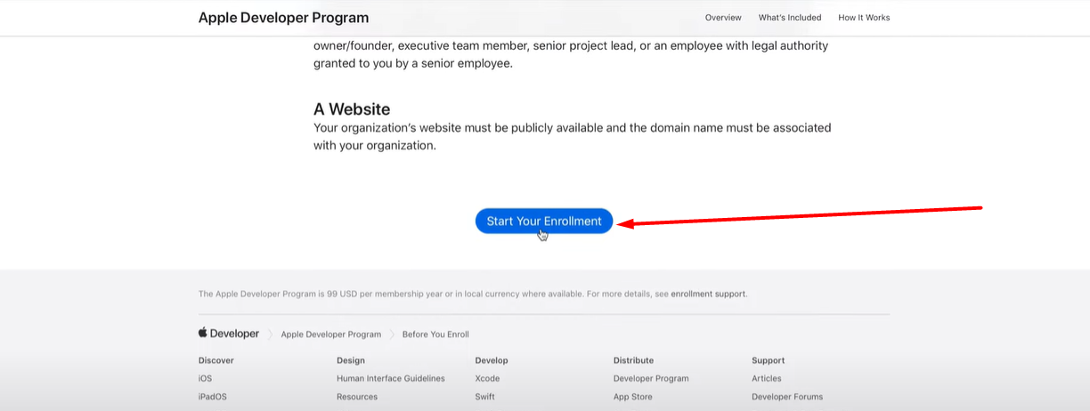Open the iOS footer link
Viewport: 1090px width, 411px height.
tap(206, 378)
